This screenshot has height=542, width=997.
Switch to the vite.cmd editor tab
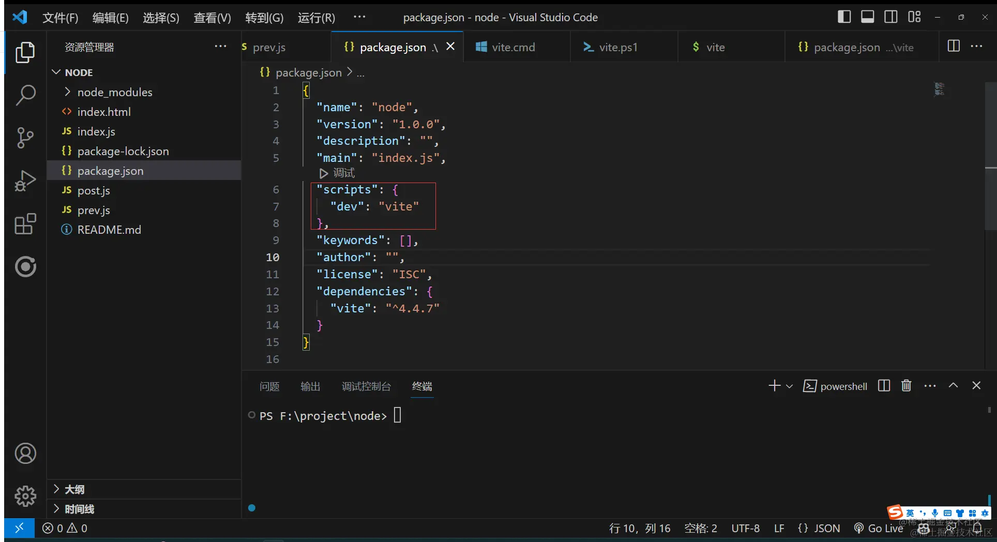pyautogui.click(x=517, y=47)
